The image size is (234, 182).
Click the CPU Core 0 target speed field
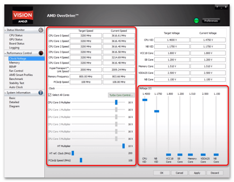pos(86,36)
